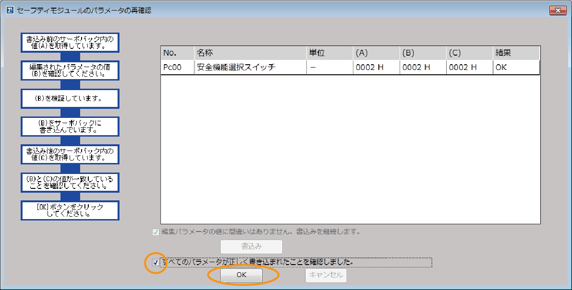Click the 0002 H value under column (A)
The height and width of the screenshot is (290, 572).
click(376, 67)
